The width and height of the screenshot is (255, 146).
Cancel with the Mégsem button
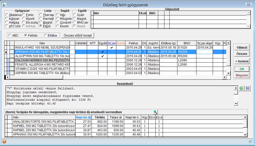pyautogui.click(x=242, y=75)
